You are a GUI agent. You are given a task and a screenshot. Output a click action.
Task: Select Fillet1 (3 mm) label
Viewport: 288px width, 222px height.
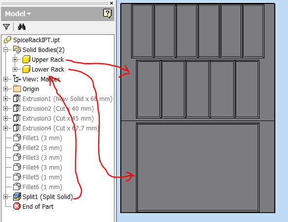pyautogui.click(x=42, y=138)
